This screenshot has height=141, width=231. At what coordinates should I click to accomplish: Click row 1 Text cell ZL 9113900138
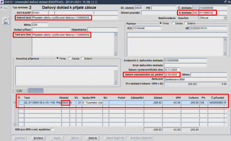42,102
